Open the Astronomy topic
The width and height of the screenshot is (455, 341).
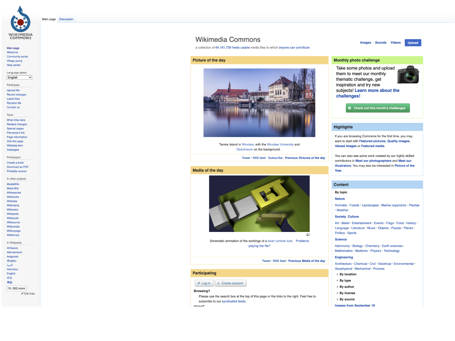[342, 246]
